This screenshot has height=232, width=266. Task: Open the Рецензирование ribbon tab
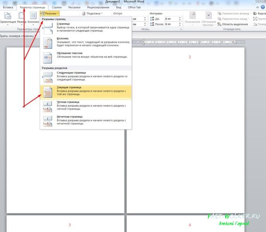98,7
